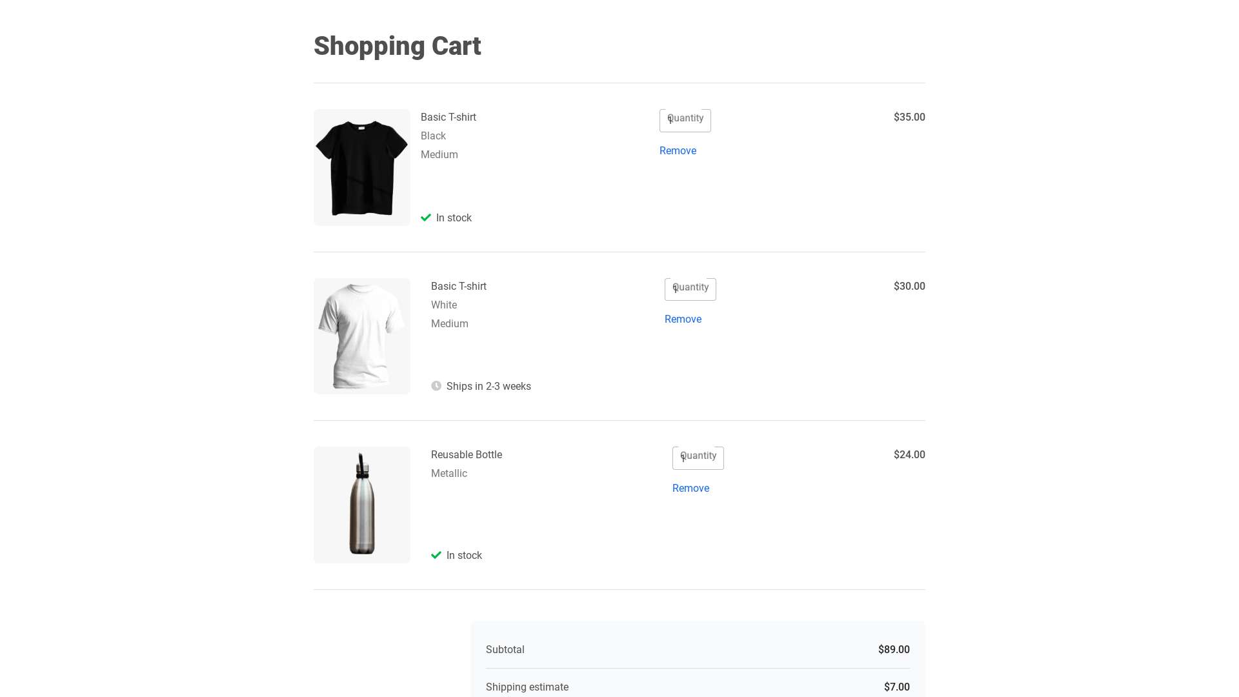The height and width of the screenshot is (697, 1239).
Task: Click the Quantity field for white Basic T-shirt
Action: [x=690, y=289]
